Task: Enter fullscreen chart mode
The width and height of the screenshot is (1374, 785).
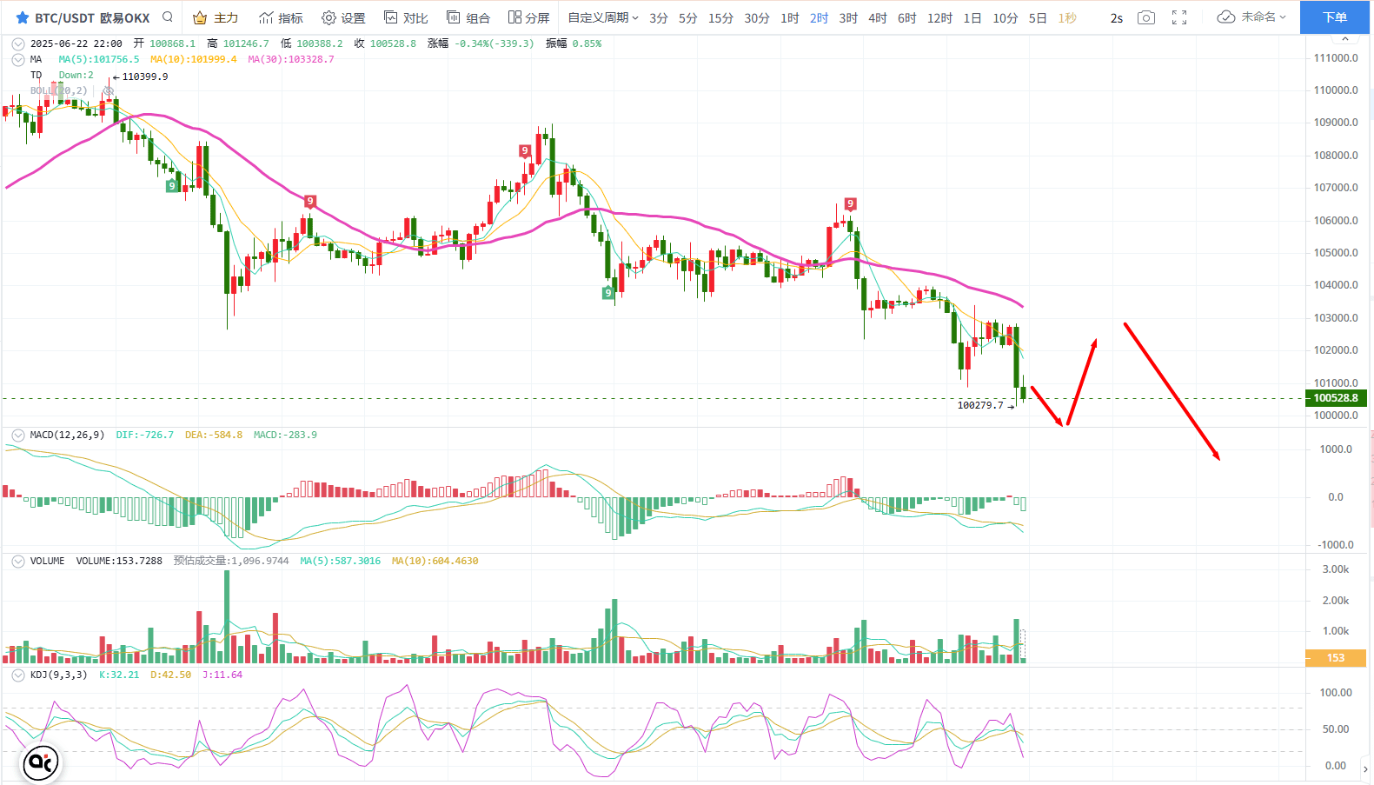Action: click(x=1179, y=17)
